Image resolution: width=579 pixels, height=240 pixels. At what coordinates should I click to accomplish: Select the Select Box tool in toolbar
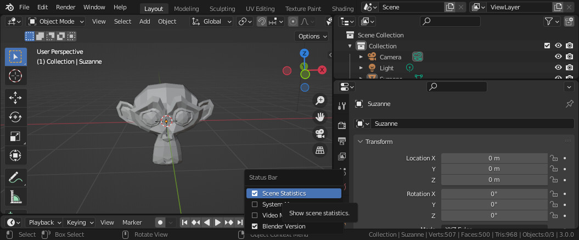pyautogui.click(x=15, y=57)
